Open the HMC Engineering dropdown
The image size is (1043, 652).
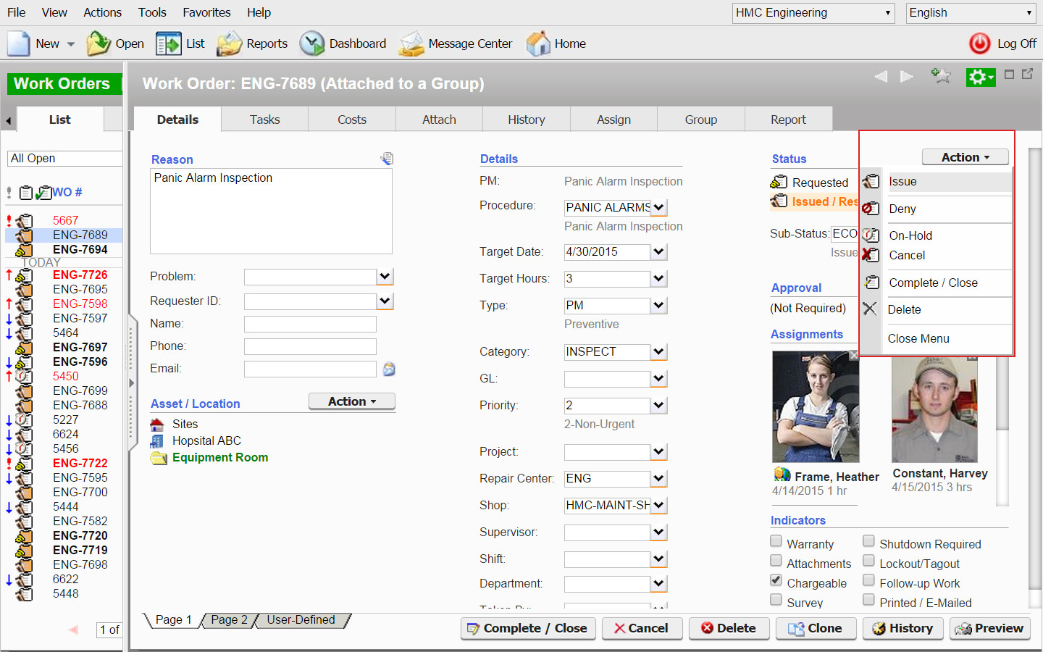(813, 13)
